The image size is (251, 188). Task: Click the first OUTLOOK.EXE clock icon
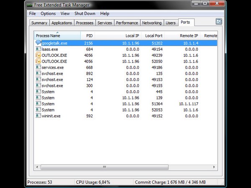tap(38, 55)
